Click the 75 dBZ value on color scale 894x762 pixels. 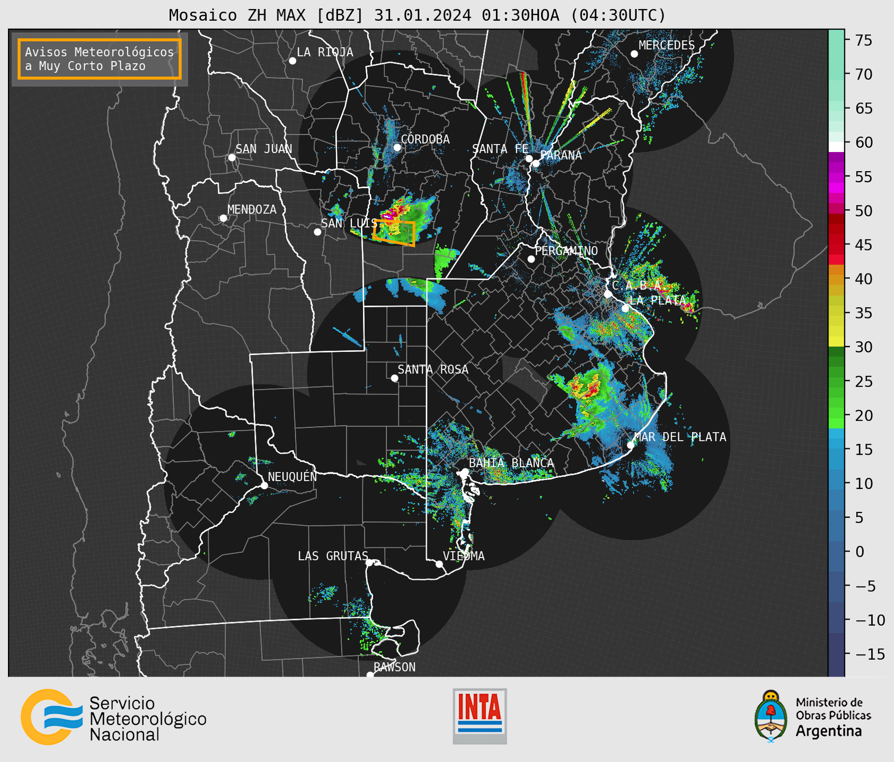point(863,40)
